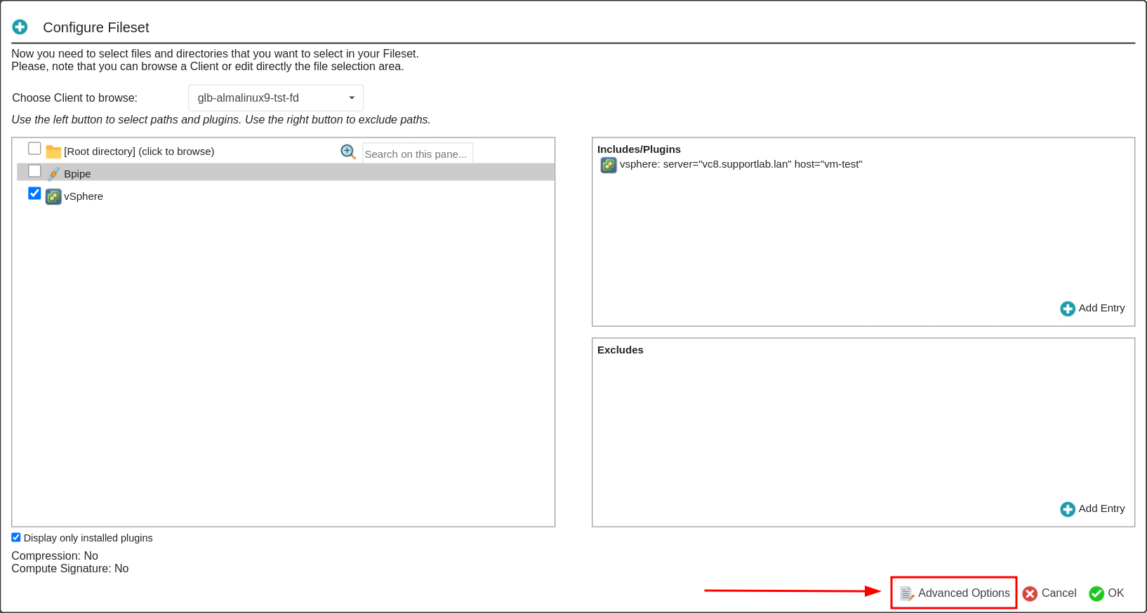
Task: Open the Advanced Options dialog
Action: pyautogui.click(x=954, y=593)
